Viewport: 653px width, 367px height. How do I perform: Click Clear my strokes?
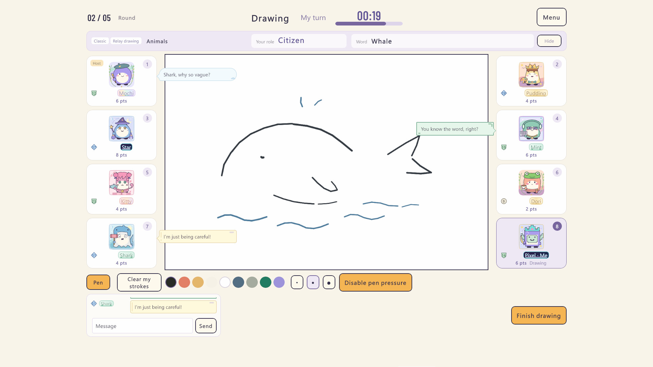pyautogui.click(x=139, y=282)
